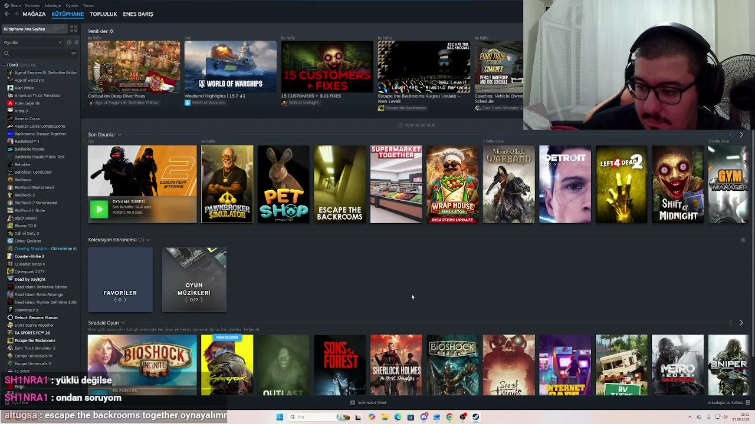The image size is (755, 424).
Task: Open the Arkadaşlar menu
Action: 52,5
